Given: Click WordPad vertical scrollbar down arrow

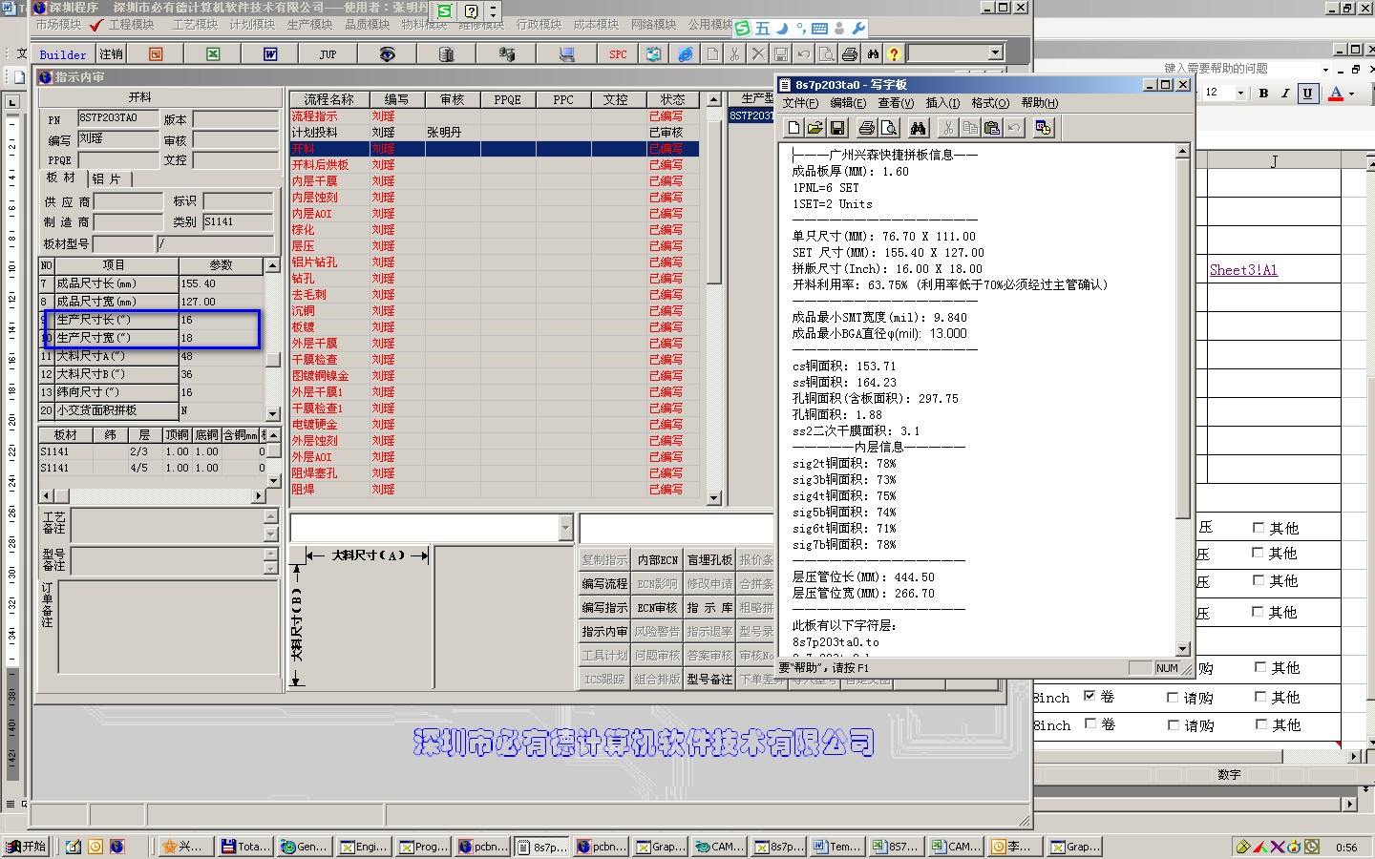Looking at the screenshot, I should (1182, 649).
